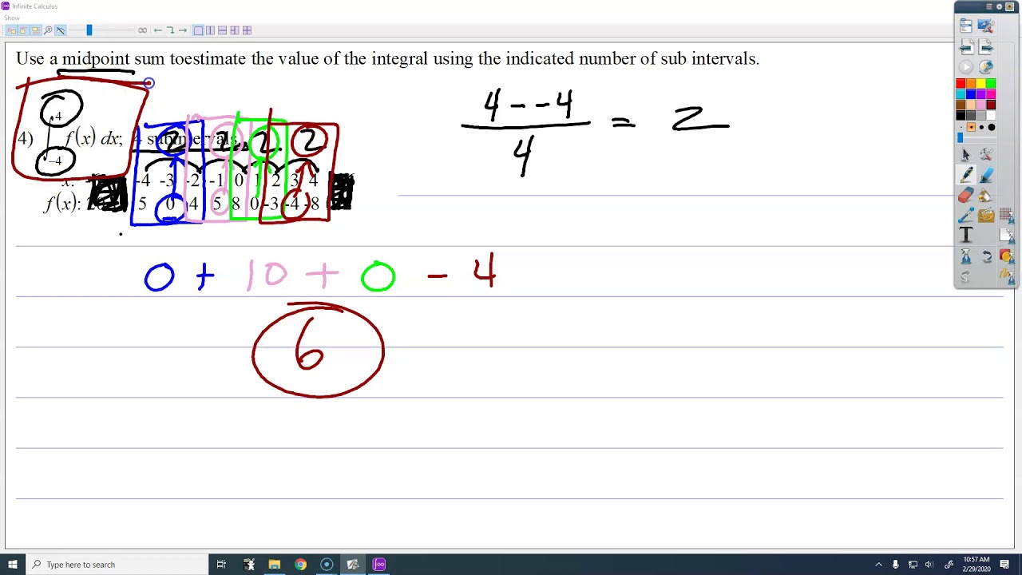Screen dimensions: 1022x575
Task: Open the page list icon in floating toolbar
Action: [965, 26]
